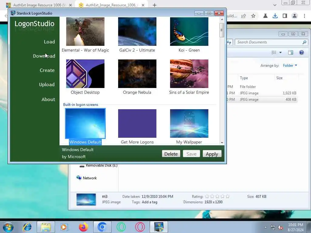Click the LogonStudio vertical scrollbar thumb
The width and height of the screenshot is (311, 233).
(x=222, y=30)
